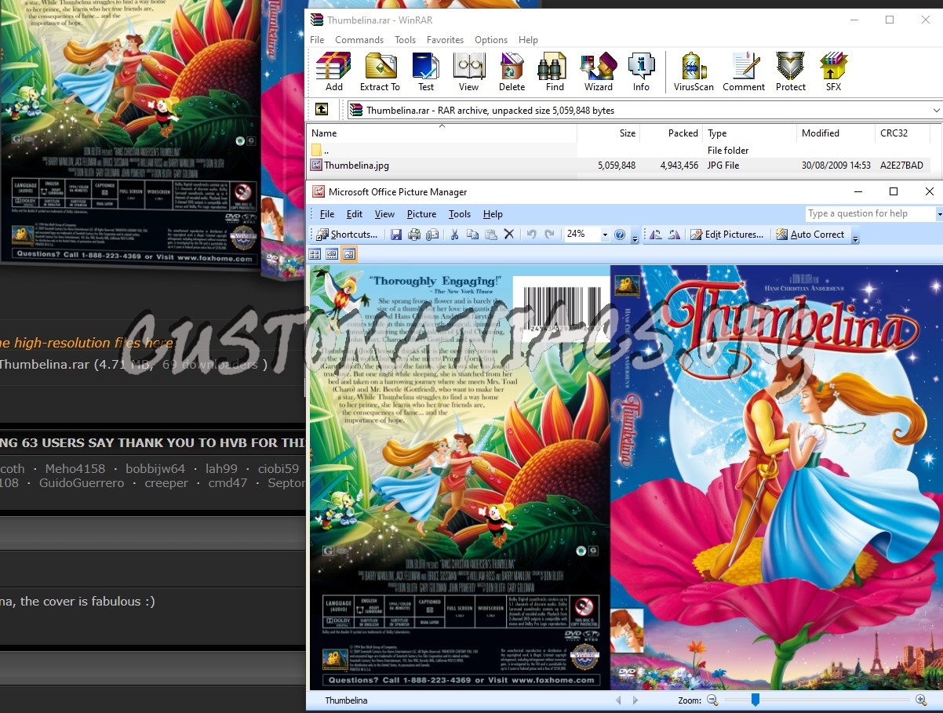Click the Edit Pictures... button
The width and height of the screenshot is (943, 713).
(727, 235)
